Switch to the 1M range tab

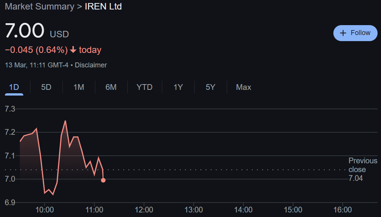pyautogui.click(x=79, y=87)
